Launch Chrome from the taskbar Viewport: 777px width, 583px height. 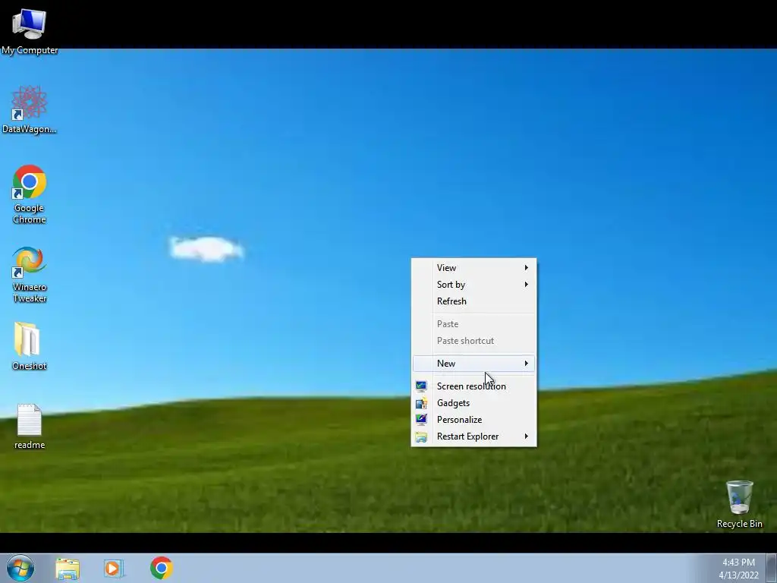162,568
